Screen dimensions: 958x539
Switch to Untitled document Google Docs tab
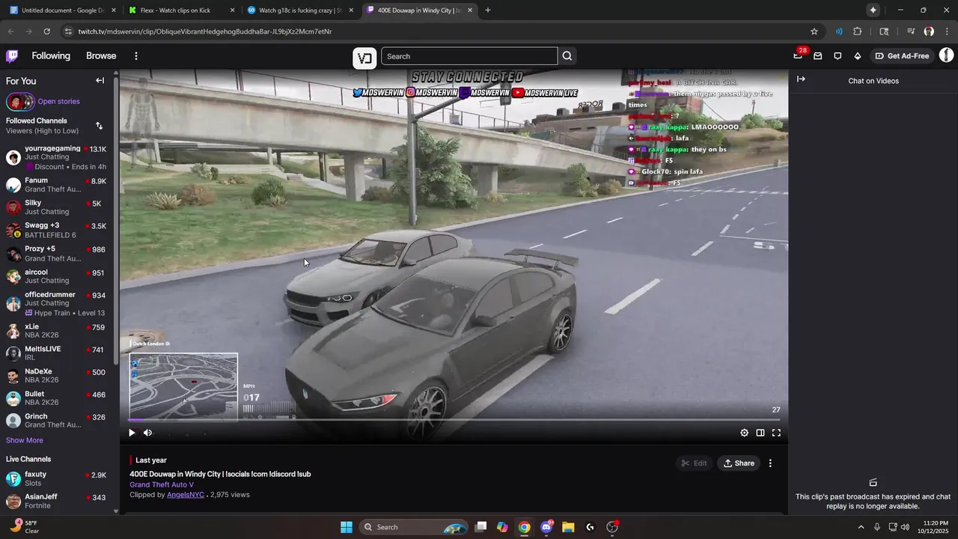point(61,10)
